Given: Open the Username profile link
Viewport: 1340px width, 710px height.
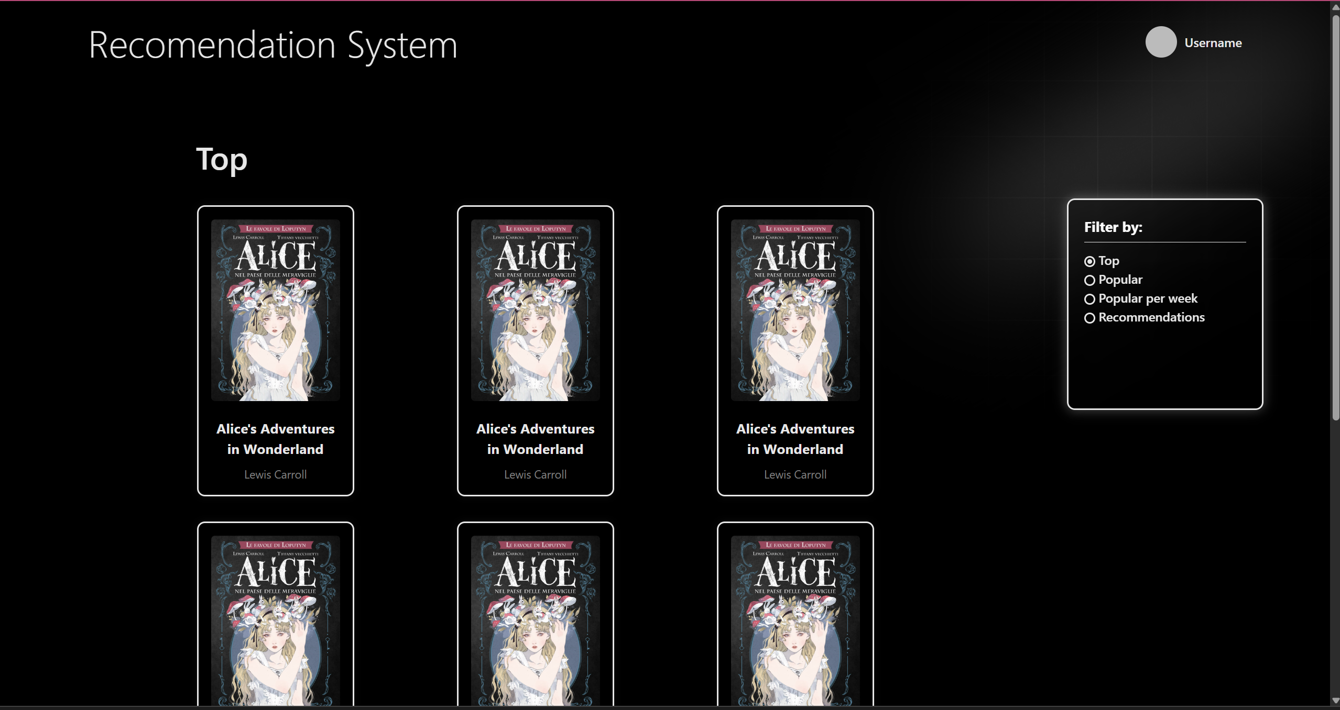Looking at the screenshot, I should point(1213,43).
